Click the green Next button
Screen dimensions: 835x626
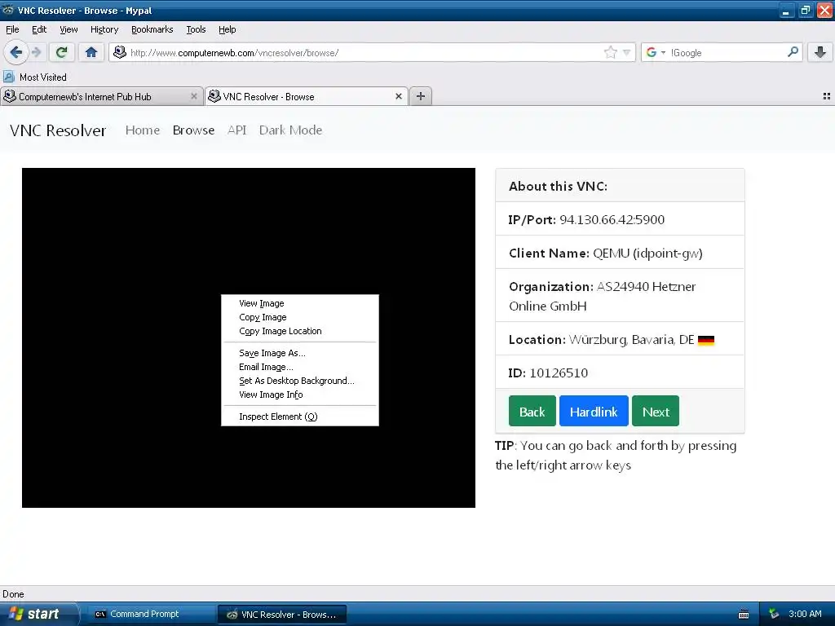[656, 411]
